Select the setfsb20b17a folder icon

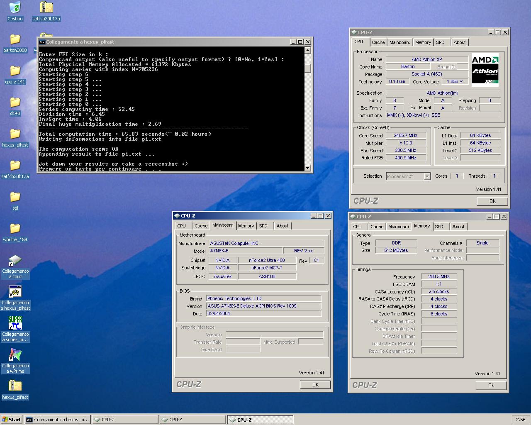[x=15, y=166]
